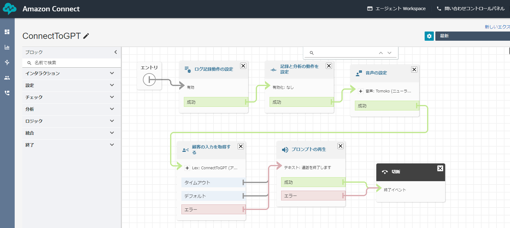Edit flow name with pencil icon
Screen dimensions: 510x228
click(86, 36)
